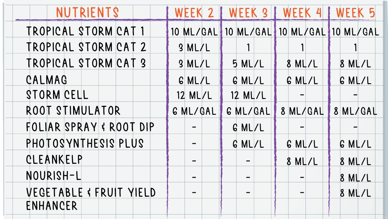The width and height of the screenshot is (388, 219).
Task: Click Foliar Spray's Week 3 value 6 ML/L
Action: 248,128
